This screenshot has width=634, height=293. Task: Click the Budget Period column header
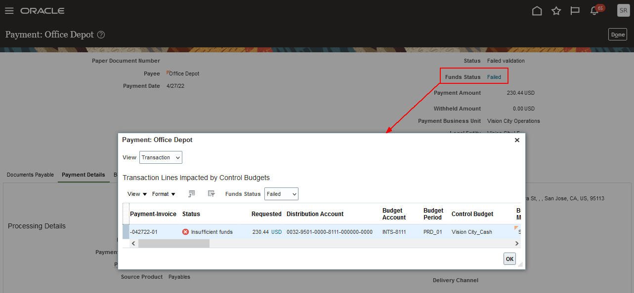tap(433, 214)
